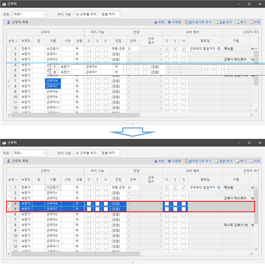Image resolution: width=265 pixels, height=264 pixels.
Task: Select 근무별 차지 radio button in bottom window
Action: coord(77,153)
